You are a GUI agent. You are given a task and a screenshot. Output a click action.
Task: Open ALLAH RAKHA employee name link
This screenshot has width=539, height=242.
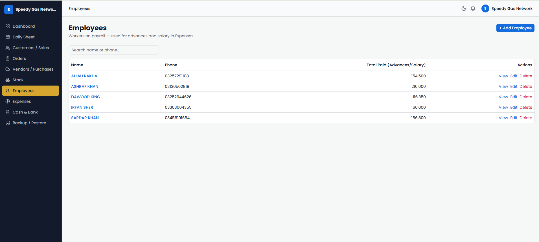coord(84,76)
